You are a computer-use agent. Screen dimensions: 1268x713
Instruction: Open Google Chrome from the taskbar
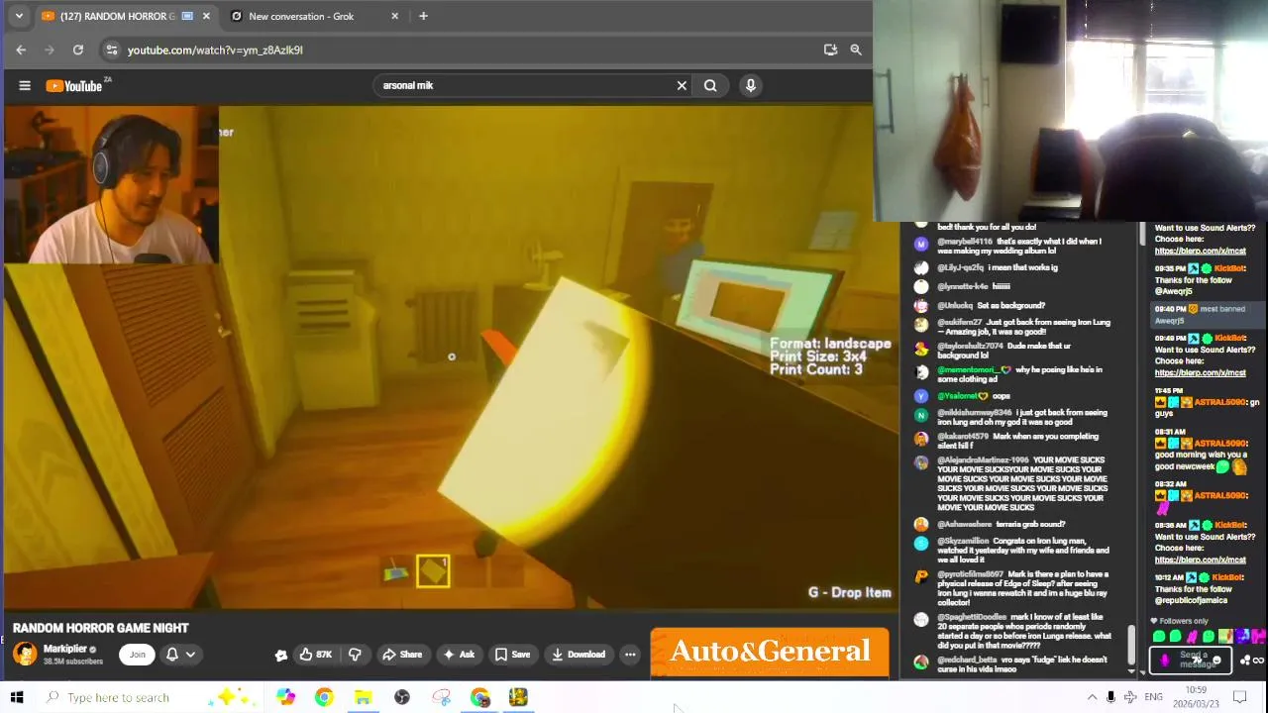[324, 697]
